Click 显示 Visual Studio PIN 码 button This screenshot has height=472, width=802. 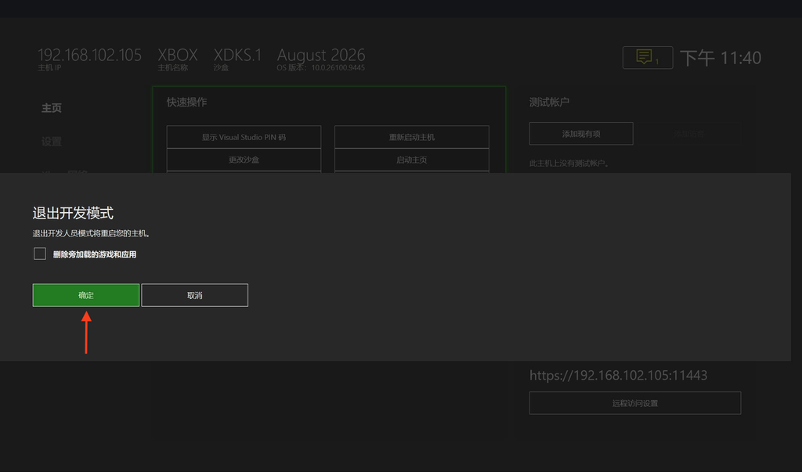[x=244, y=137]
